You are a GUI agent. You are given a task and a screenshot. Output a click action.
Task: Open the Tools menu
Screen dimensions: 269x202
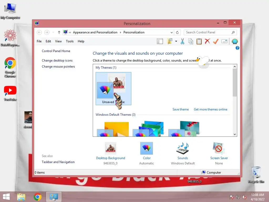(x=70, y=41)
